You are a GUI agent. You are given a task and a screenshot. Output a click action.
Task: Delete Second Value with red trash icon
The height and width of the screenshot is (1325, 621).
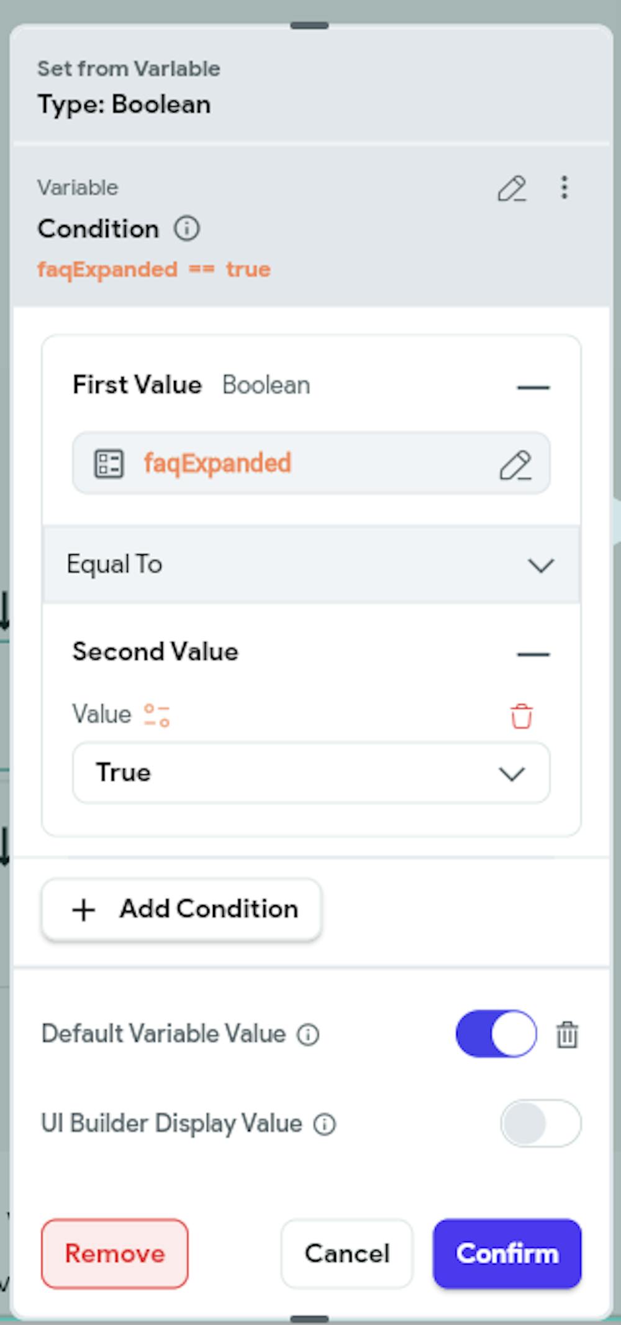522,715
